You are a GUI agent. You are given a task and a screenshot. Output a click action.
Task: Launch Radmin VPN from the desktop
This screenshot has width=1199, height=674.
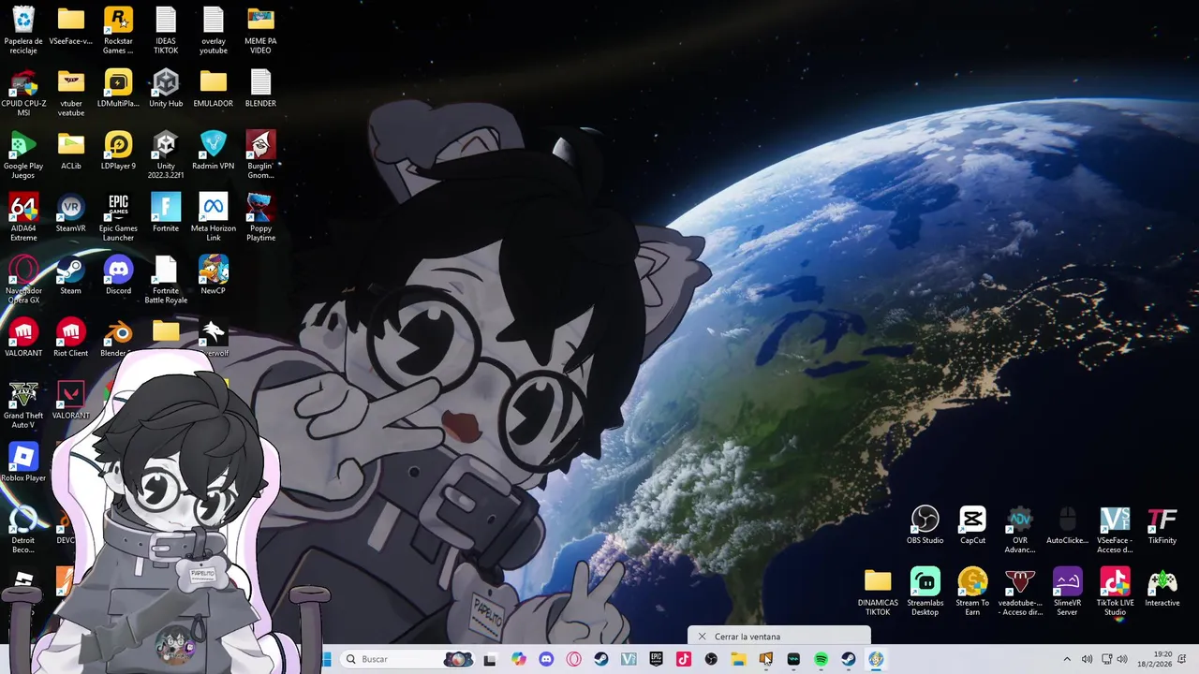[214, 151]
